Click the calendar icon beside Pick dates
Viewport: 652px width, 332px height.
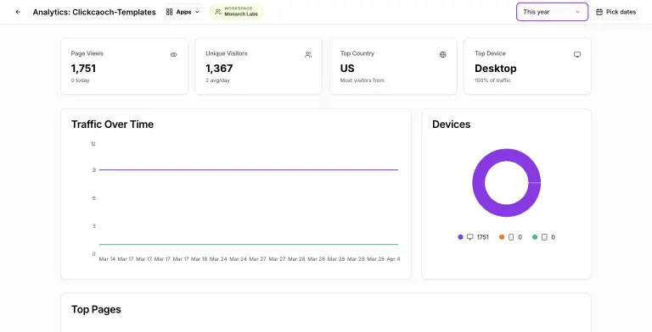[x=599, y=12]
